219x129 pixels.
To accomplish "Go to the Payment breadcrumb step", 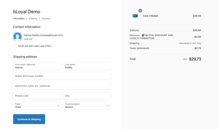I will (x=46, y=19).
